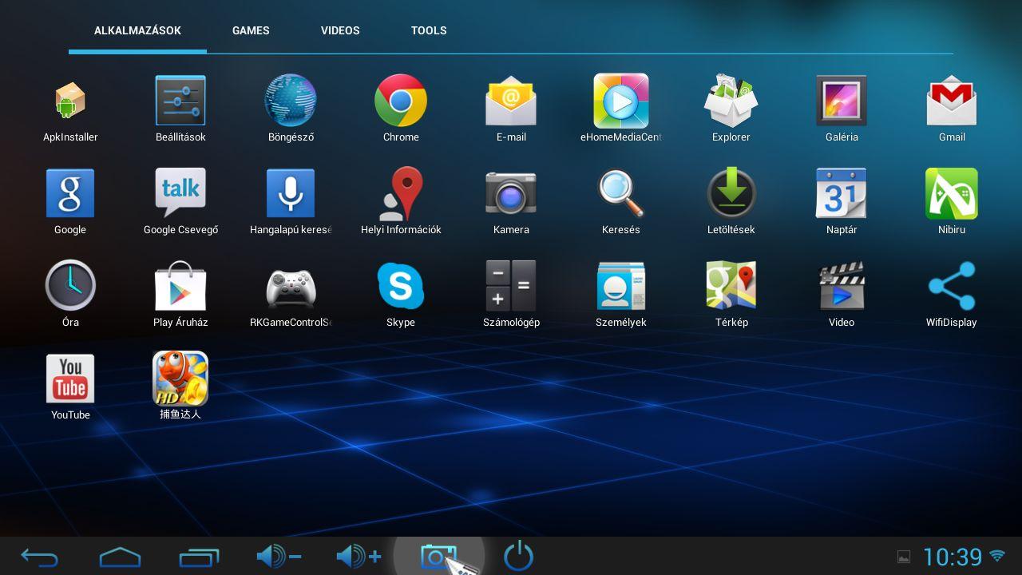Switch to the GAMES tab
The height and width of the screenshot is (575, 1022).
click(x=251, y=30)
